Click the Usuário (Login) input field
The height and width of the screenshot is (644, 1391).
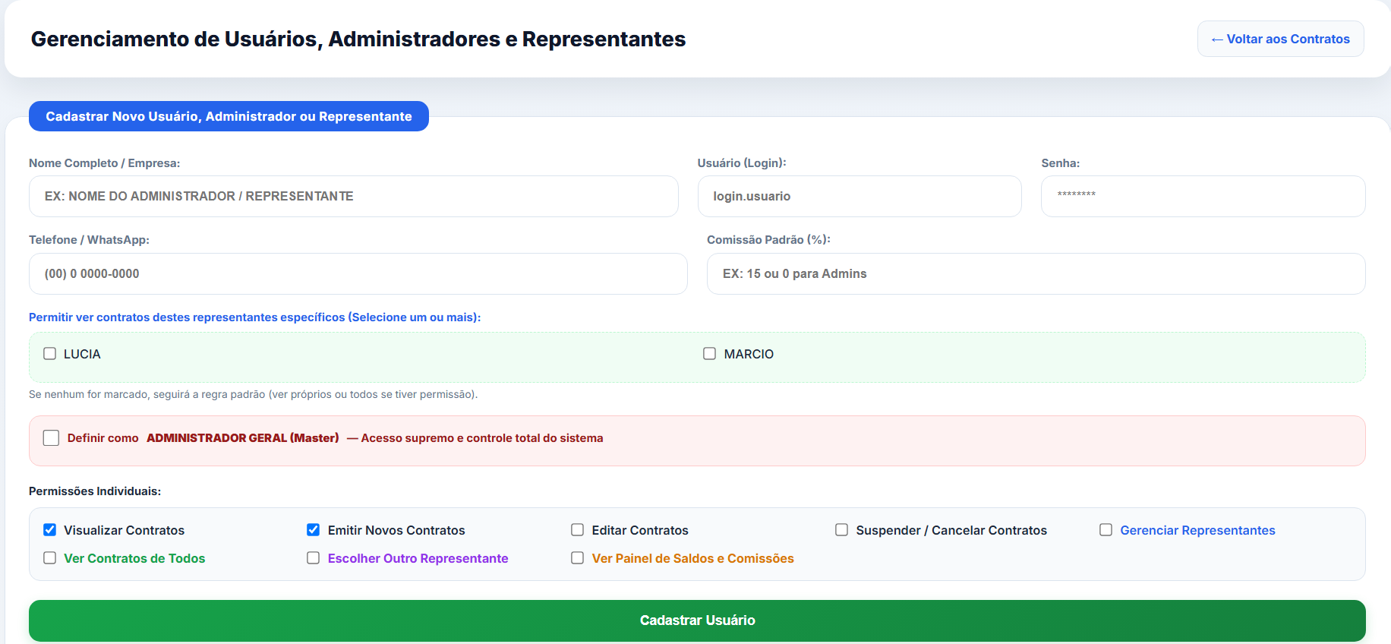pos(860,197)
